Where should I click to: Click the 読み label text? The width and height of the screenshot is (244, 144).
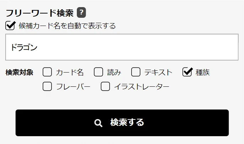(x=114, y=72)
